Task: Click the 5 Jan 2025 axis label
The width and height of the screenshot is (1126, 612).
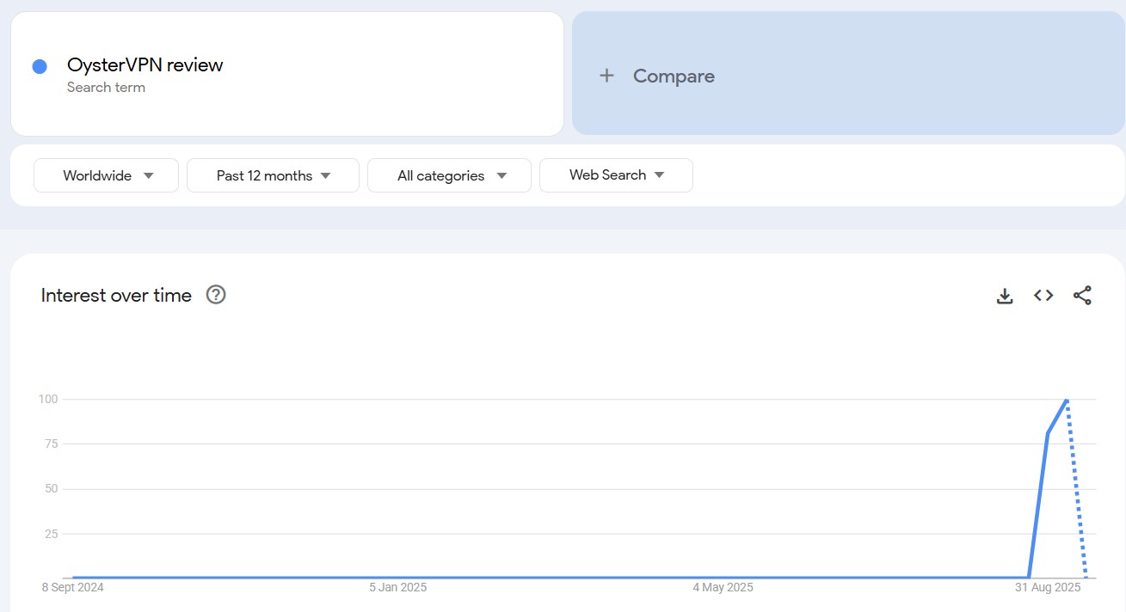Action: [398, 588]
